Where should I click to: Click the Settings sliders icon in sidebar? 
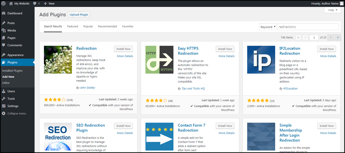tap(3, 106)
